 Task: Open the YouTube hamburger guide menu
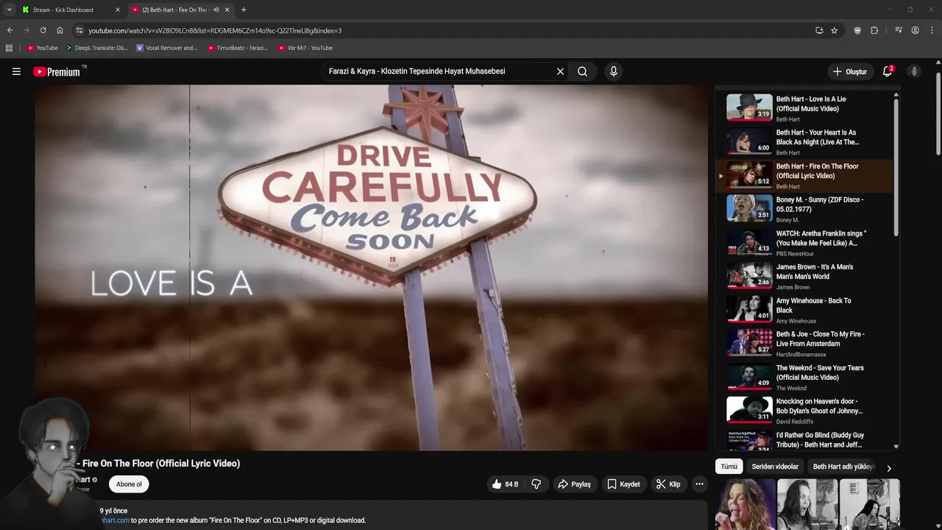click(16, 71)
